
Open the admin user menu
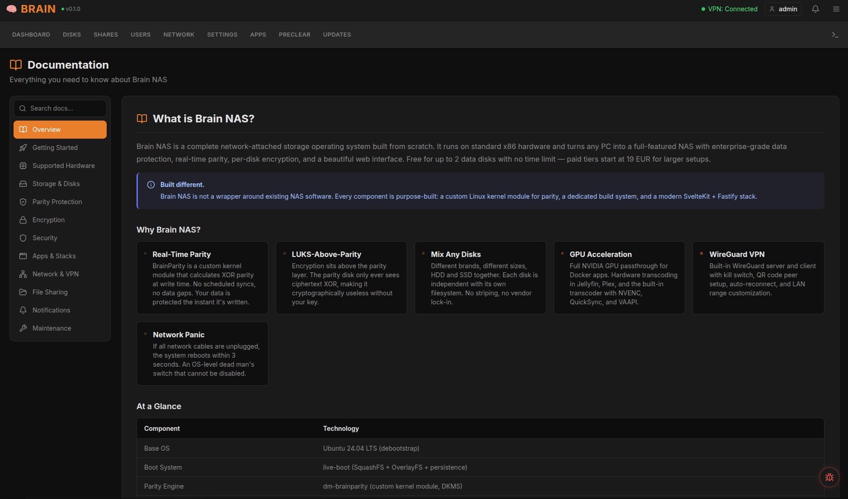(x=783, y=9)
